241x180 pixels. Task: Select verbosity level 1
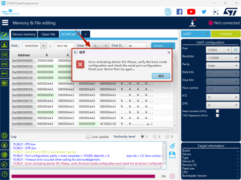[x=142, y=136]
